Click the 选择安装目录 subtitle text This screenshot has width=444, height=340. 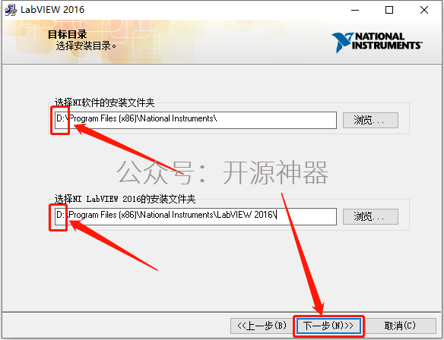[86, 46]
